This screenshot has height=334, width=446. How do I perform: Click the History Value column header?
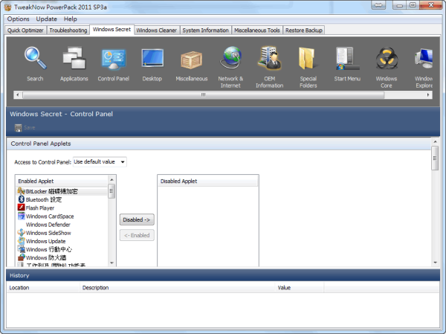[x=300, y=288]
